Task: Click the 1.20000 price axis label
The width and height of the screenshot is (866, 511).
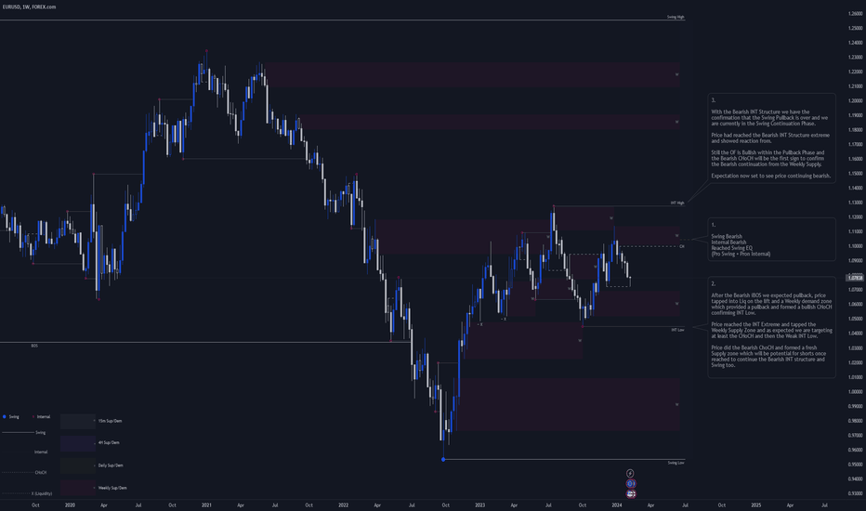Action: pyautogui.click(x=856, y=101)
